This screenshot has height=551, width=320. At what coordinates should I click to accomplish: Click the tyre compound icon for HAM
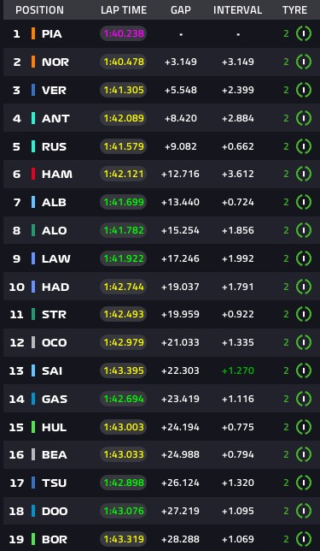pyautogui.click(x=304, y=174)
